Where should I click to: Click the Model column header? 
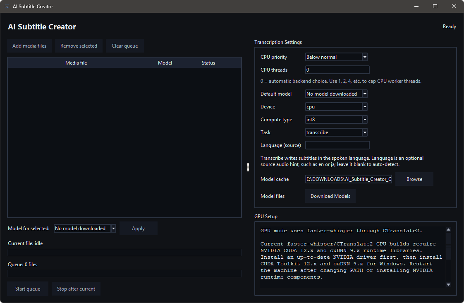click(x=165, y=63)
